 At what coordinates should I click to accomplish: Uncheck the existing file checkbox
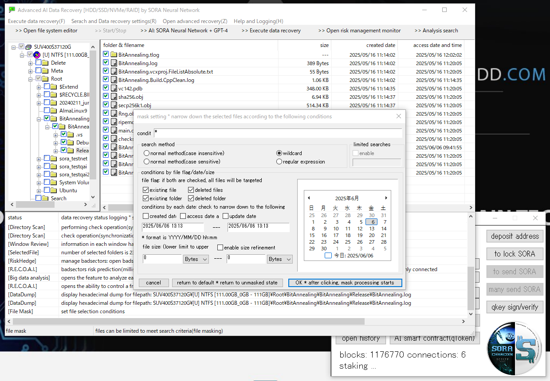click(x=145, y=190)
